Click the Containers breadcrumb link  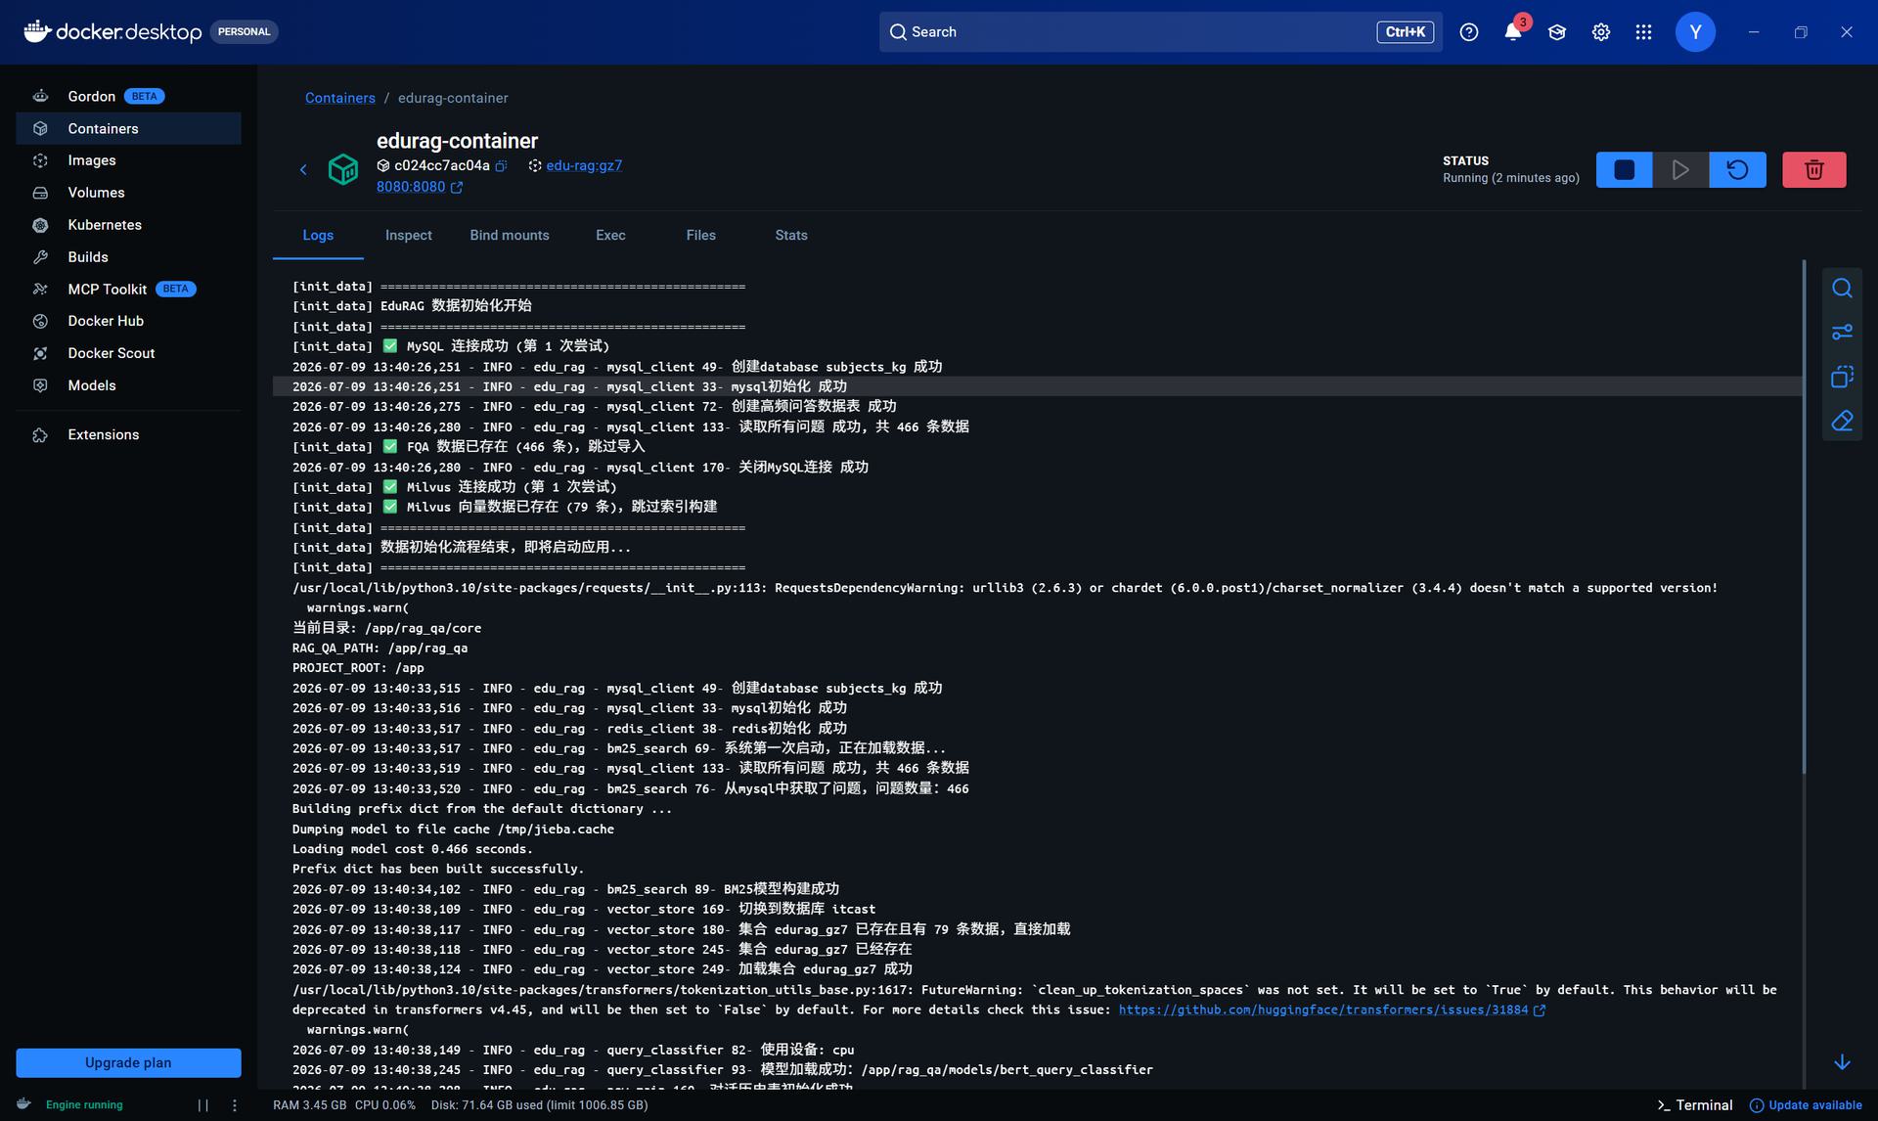(340, 98)
